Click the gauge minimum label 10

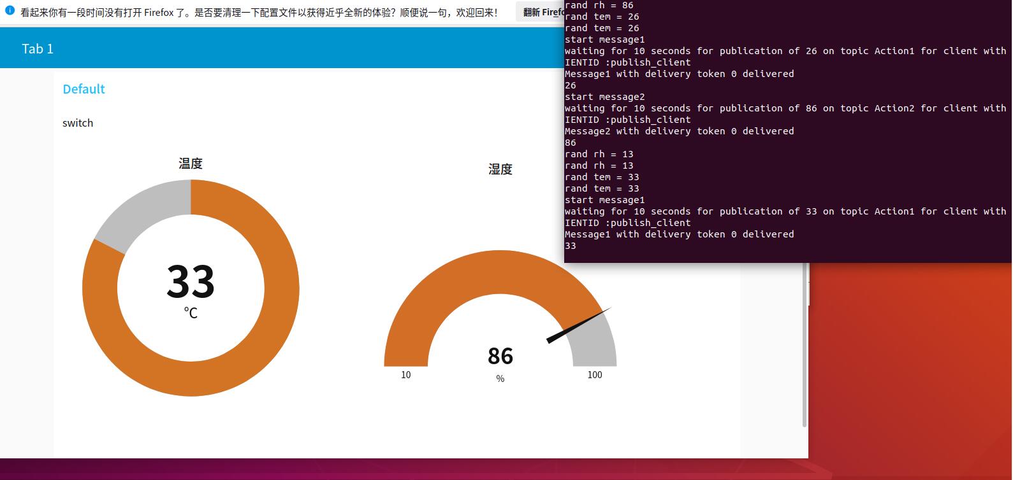406,375
